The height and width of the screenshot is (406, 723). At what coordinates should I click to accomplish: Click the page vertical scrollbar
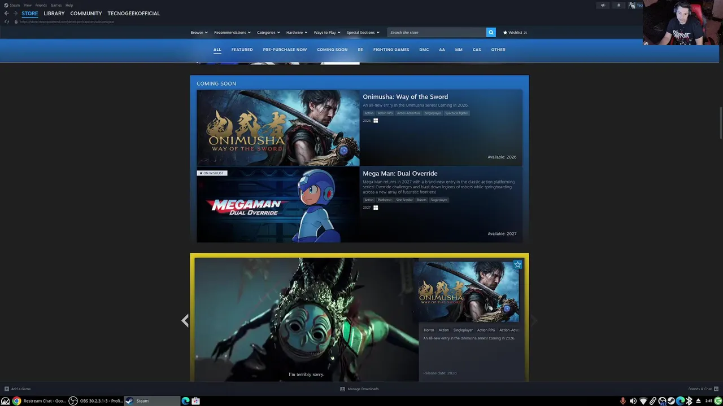(x=720, y=122)
